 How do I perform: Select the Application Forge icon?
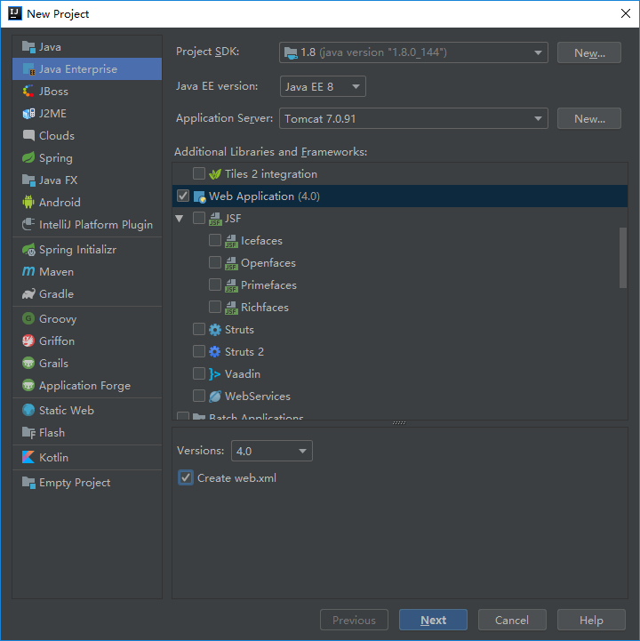click(28, 385)
